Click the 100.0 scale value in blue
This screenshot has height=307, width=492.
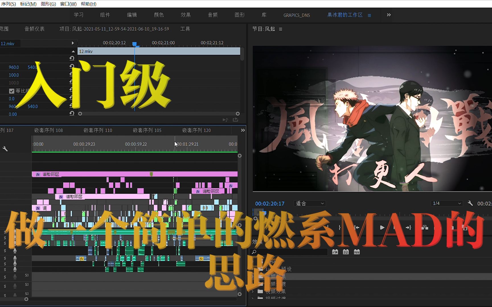point(14,75)
